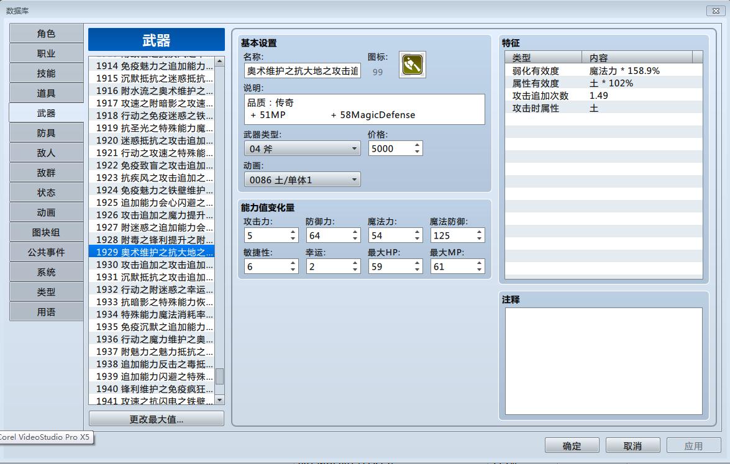Click the 类型 column header in traits
Viewport: 730px width, 464px height.
click(544, 58)
